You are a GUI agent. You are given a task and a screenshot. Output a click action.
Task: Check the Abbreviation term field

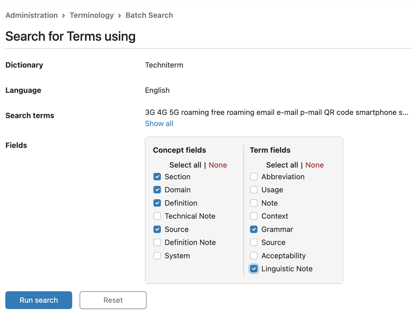254,177
